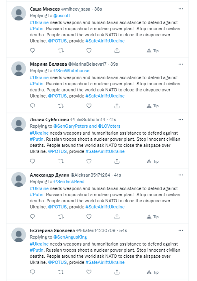
Task: Click Екатерина Яковлева's display name
Action: point(52,230)
